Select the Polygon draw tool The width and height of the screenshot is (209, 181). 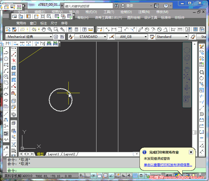[6, 59]
